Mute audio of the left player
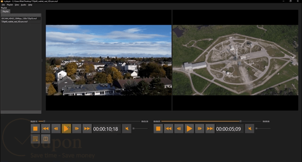The width and height of the screenshot is (302, 162). [127, 129]
